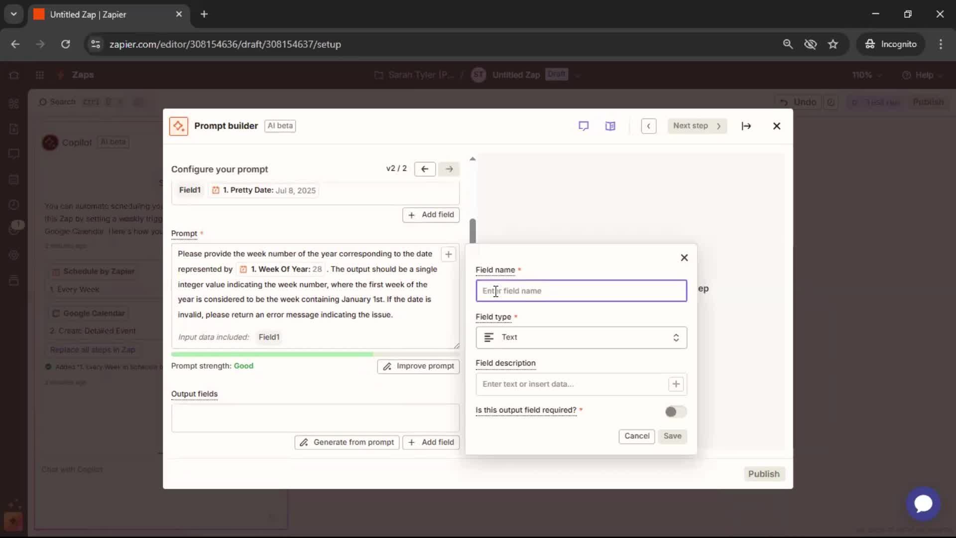The image size is (956, 538).
Task: Open a new browser tab
Action: point(204,14)
